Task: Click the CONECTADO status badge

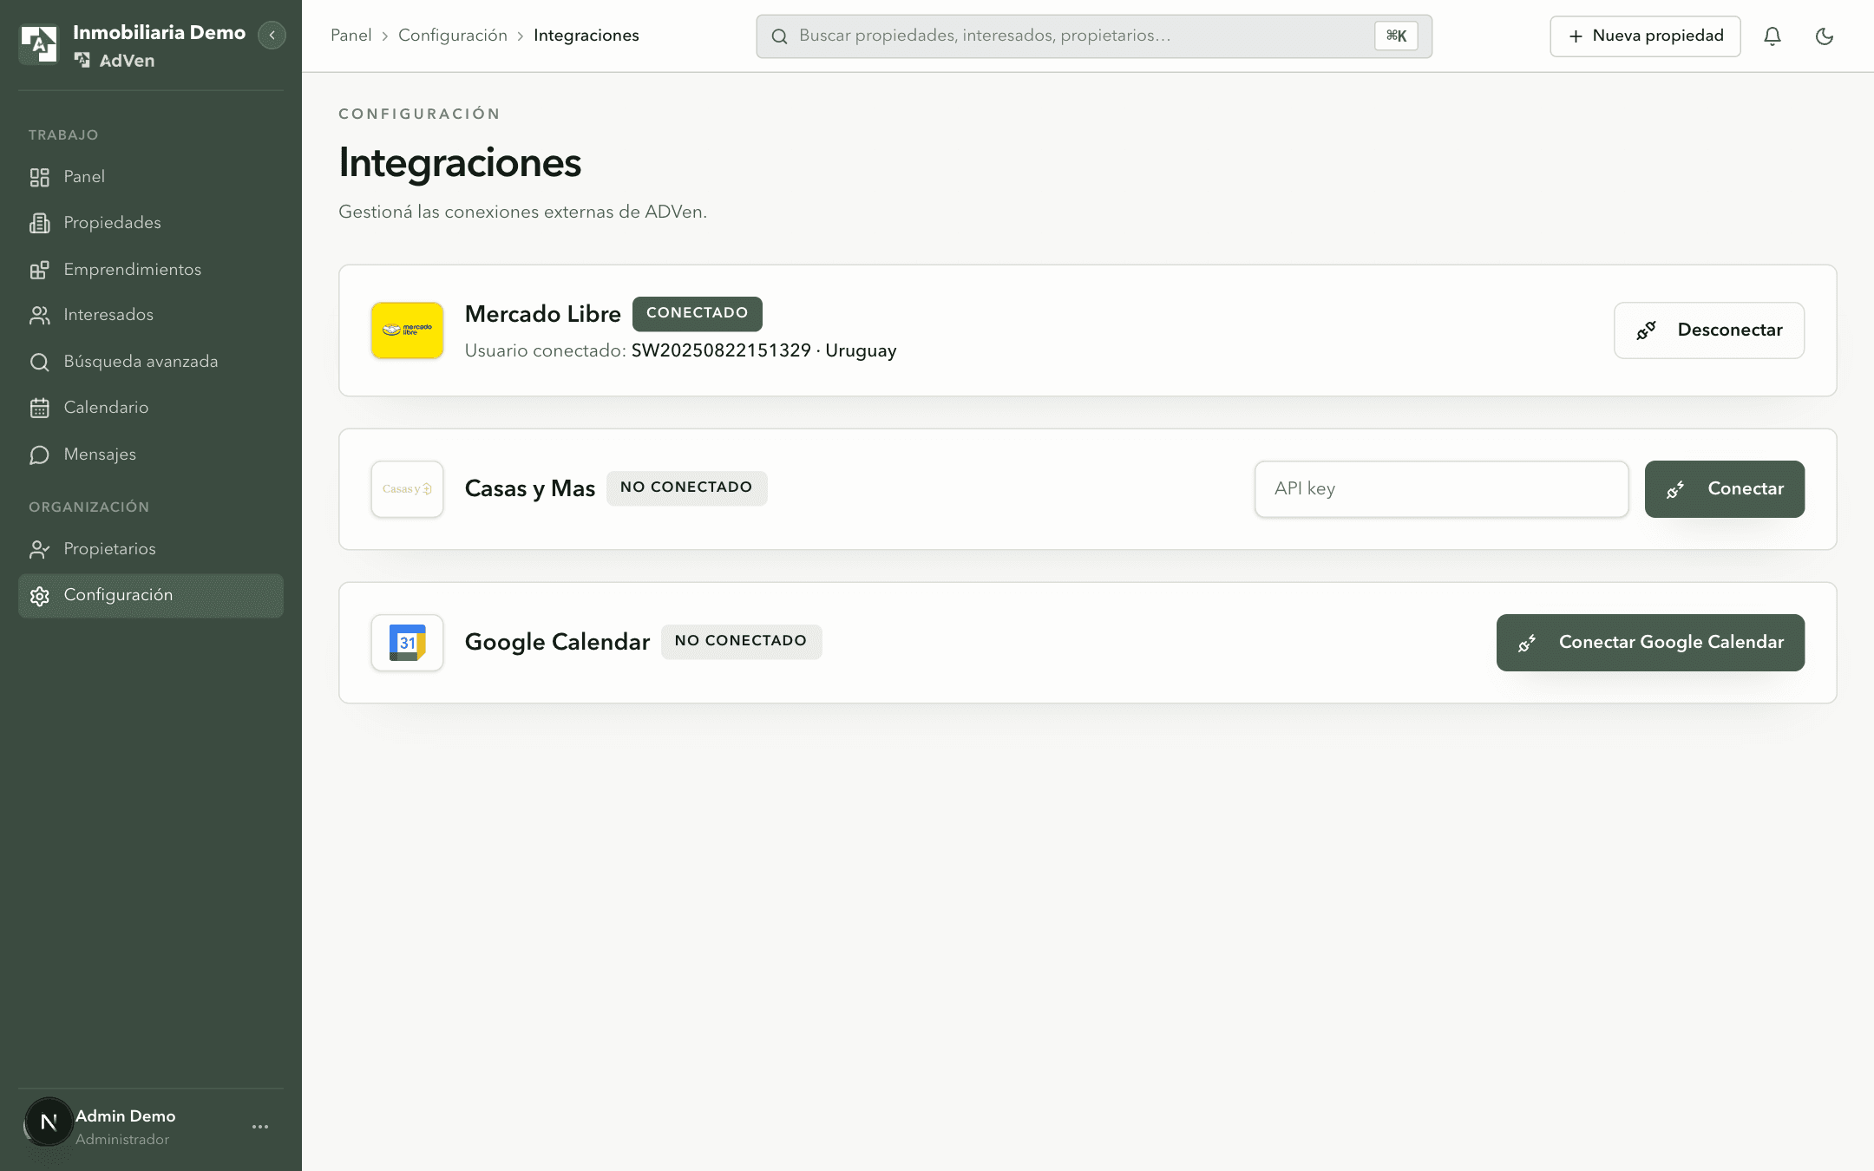Action: [x=698, y=313]
